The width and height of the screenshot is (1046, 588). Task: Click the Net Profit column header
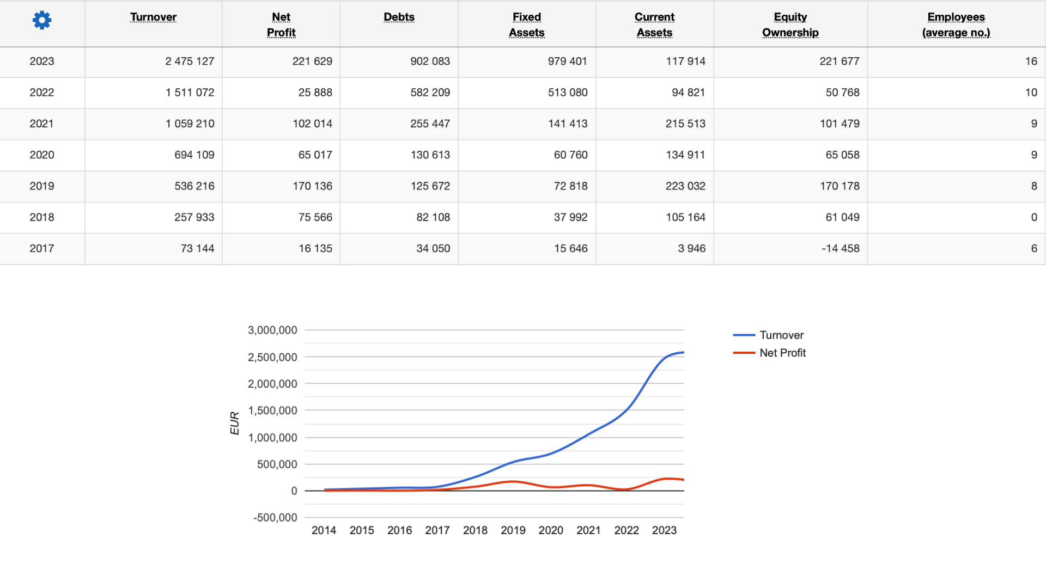(281, 24)
